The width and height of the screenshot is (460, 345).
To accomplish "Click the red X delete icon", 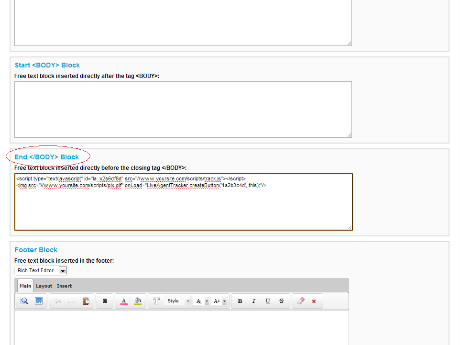I will coord(314,301).
